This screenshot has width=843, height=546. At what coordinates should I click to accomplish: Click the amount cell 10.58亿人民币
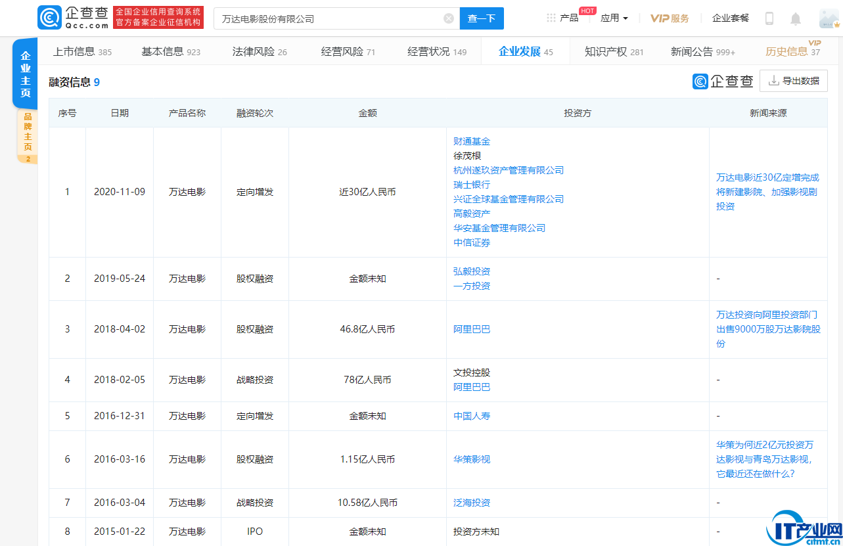(x=367, y=503)
